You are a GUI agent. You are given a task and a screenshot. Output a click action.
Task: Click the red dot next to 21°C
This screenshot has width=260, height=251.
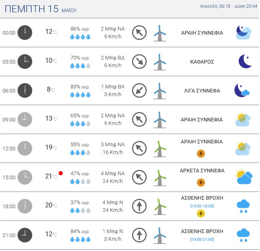coord(61,173)
